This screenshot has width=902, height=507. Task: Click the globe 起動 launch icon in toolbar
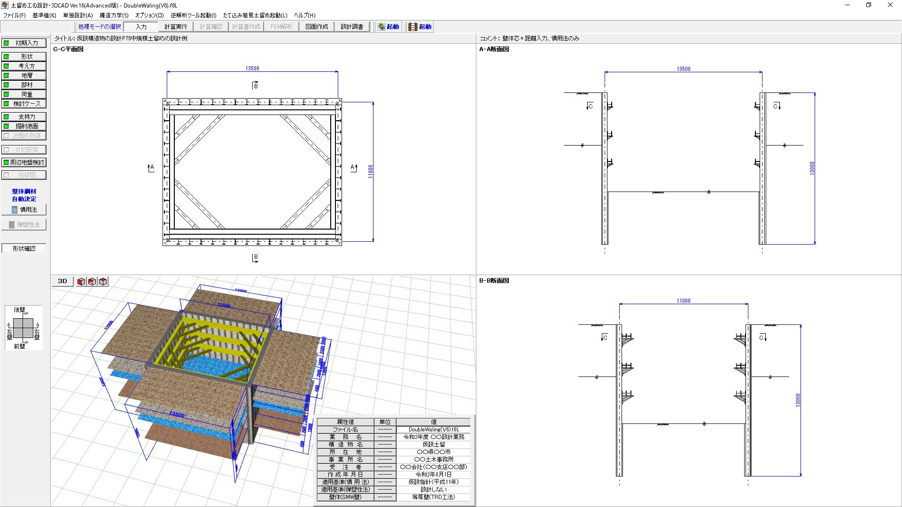pos(381,27)
